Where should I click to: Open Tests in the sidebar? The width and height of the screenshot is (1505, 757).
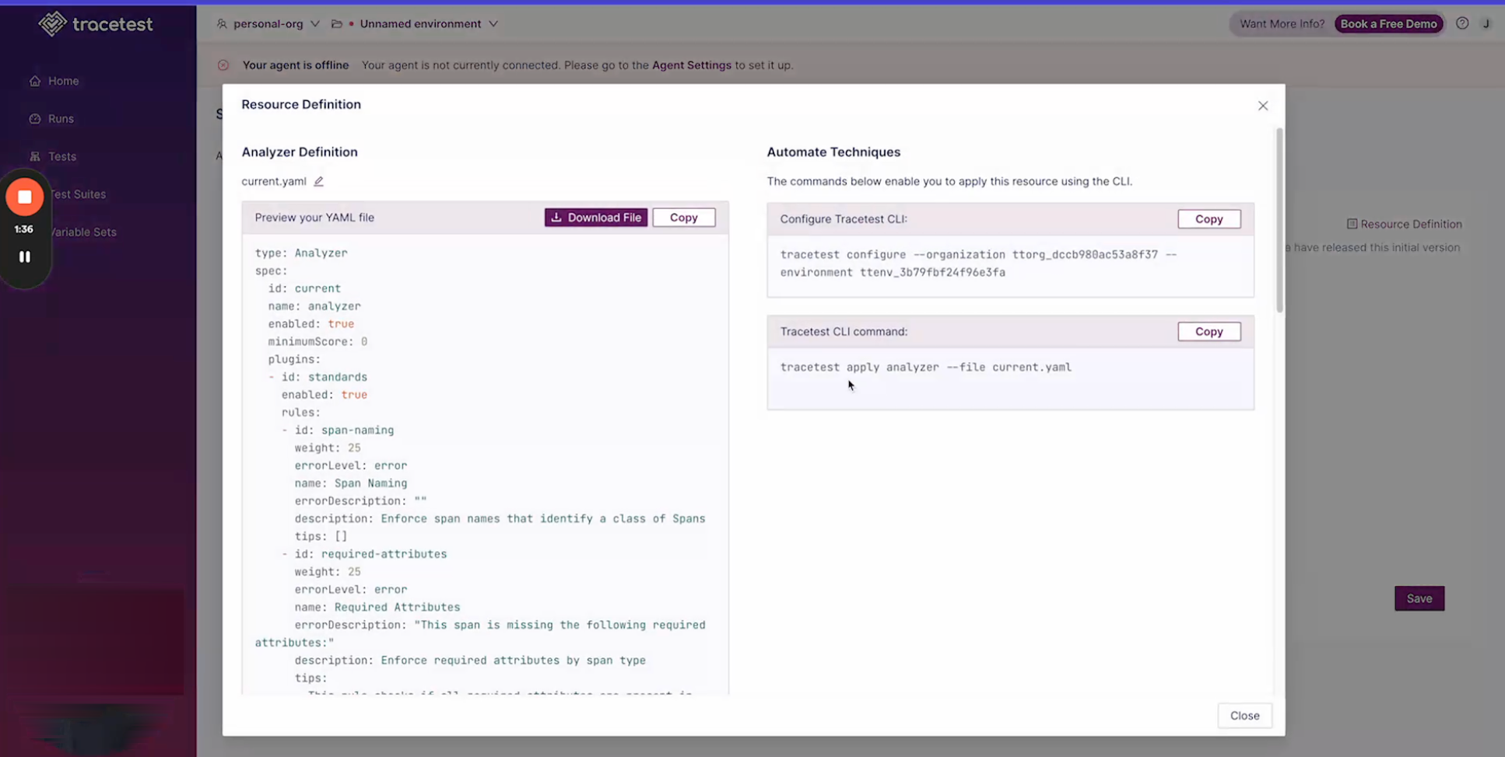62,156
